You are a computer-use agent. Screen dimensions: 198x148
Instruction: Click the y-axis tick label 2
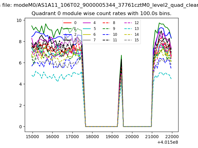point(20,105)
